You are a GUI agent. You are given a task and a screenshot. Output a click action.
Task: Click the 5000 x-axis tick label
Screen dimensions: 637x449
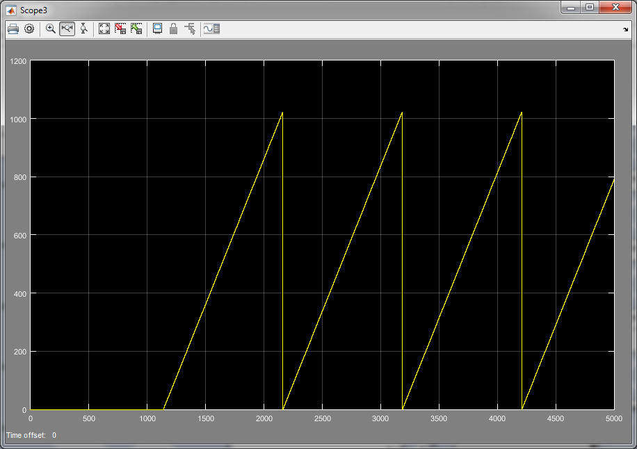pyautogui.click(x=614, y=418)
